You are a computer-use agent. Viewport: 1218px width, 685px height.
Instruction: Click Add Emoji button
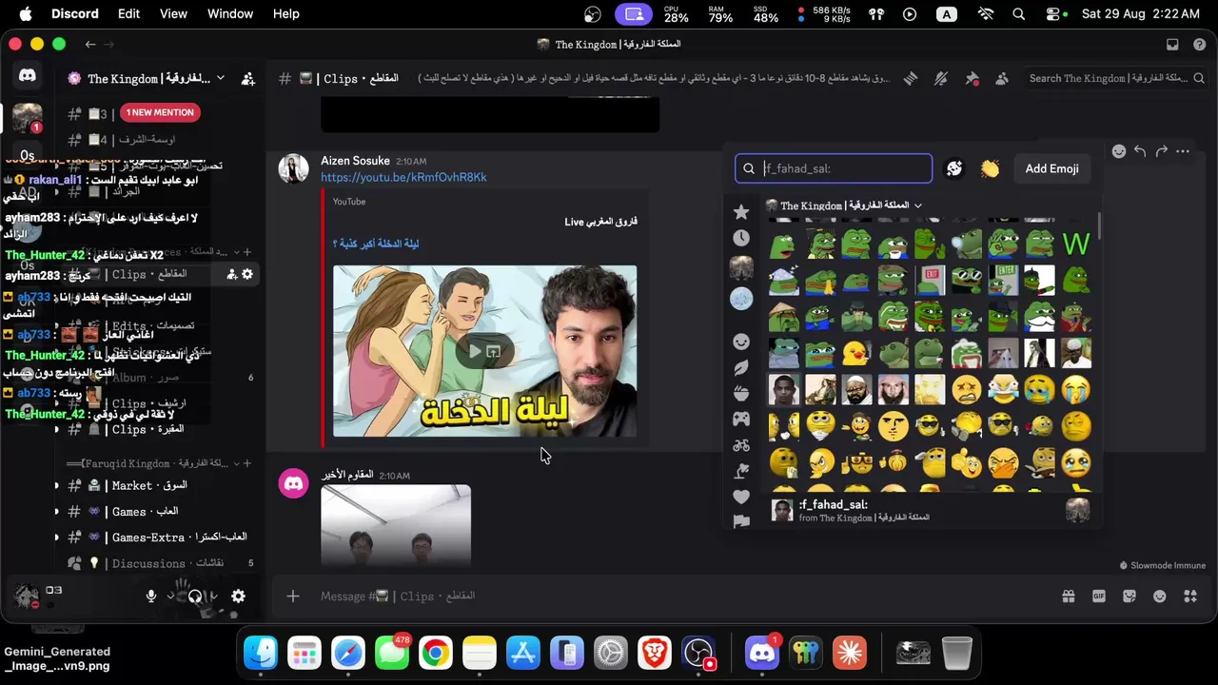(1051, 168)
